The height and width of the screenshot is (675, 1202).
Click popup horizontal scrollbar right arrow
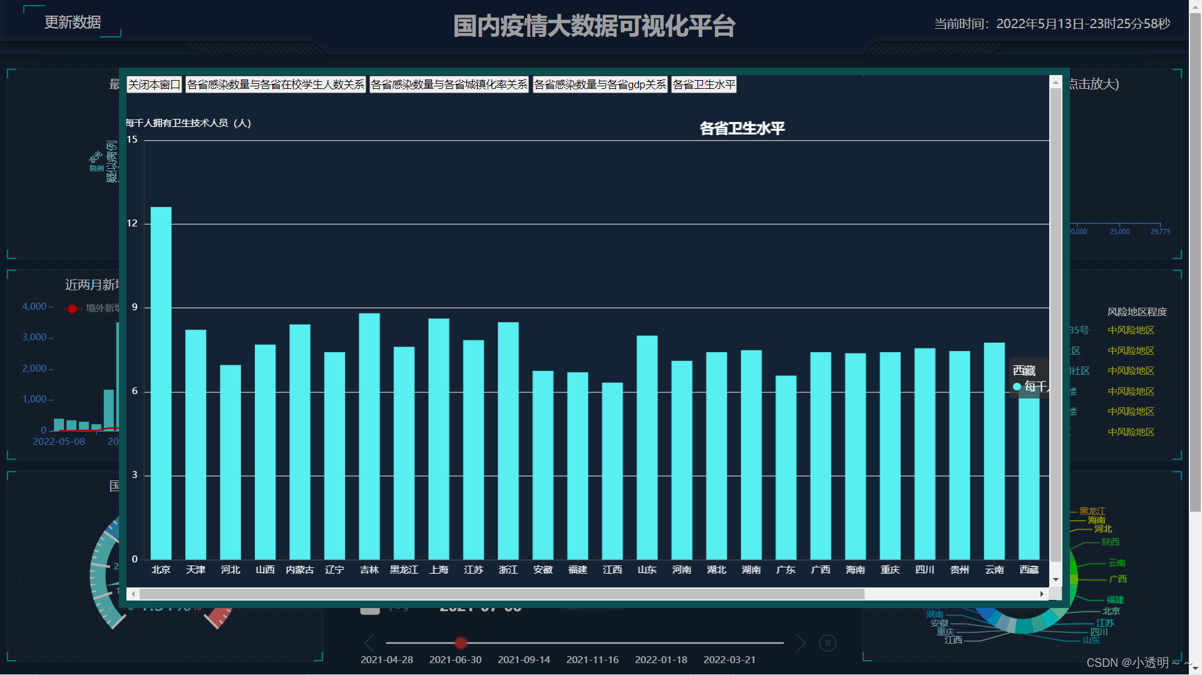tap(1042, 594)
